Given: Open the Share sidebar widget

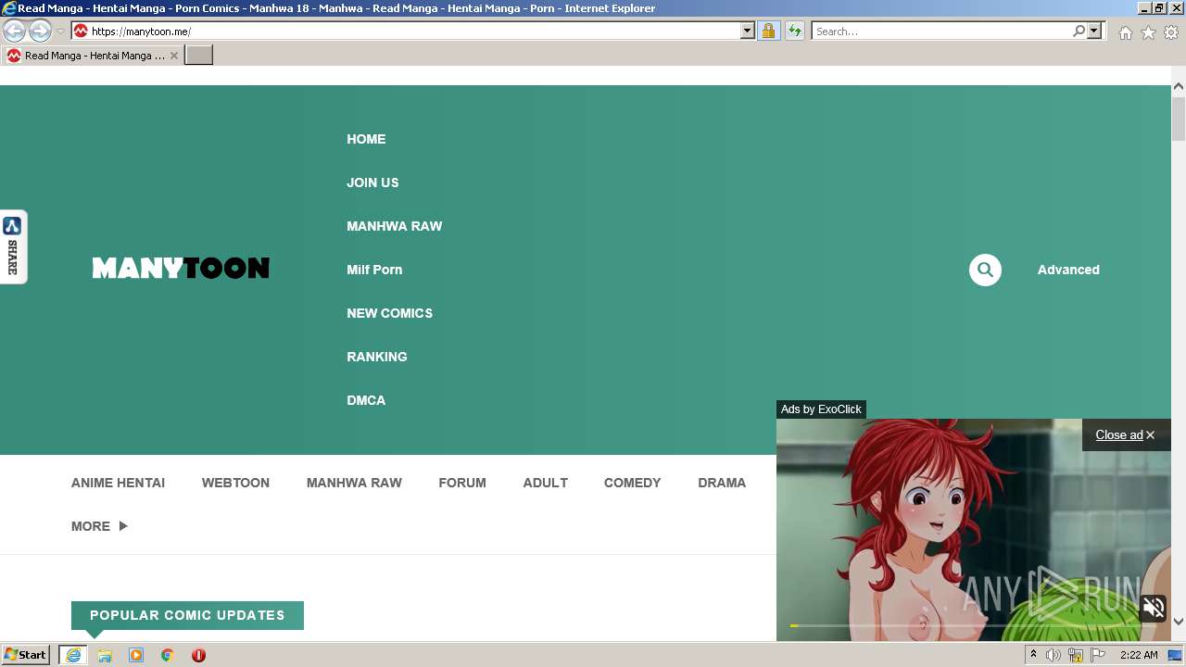Looking at the screenshot, I should click(13, 246).
